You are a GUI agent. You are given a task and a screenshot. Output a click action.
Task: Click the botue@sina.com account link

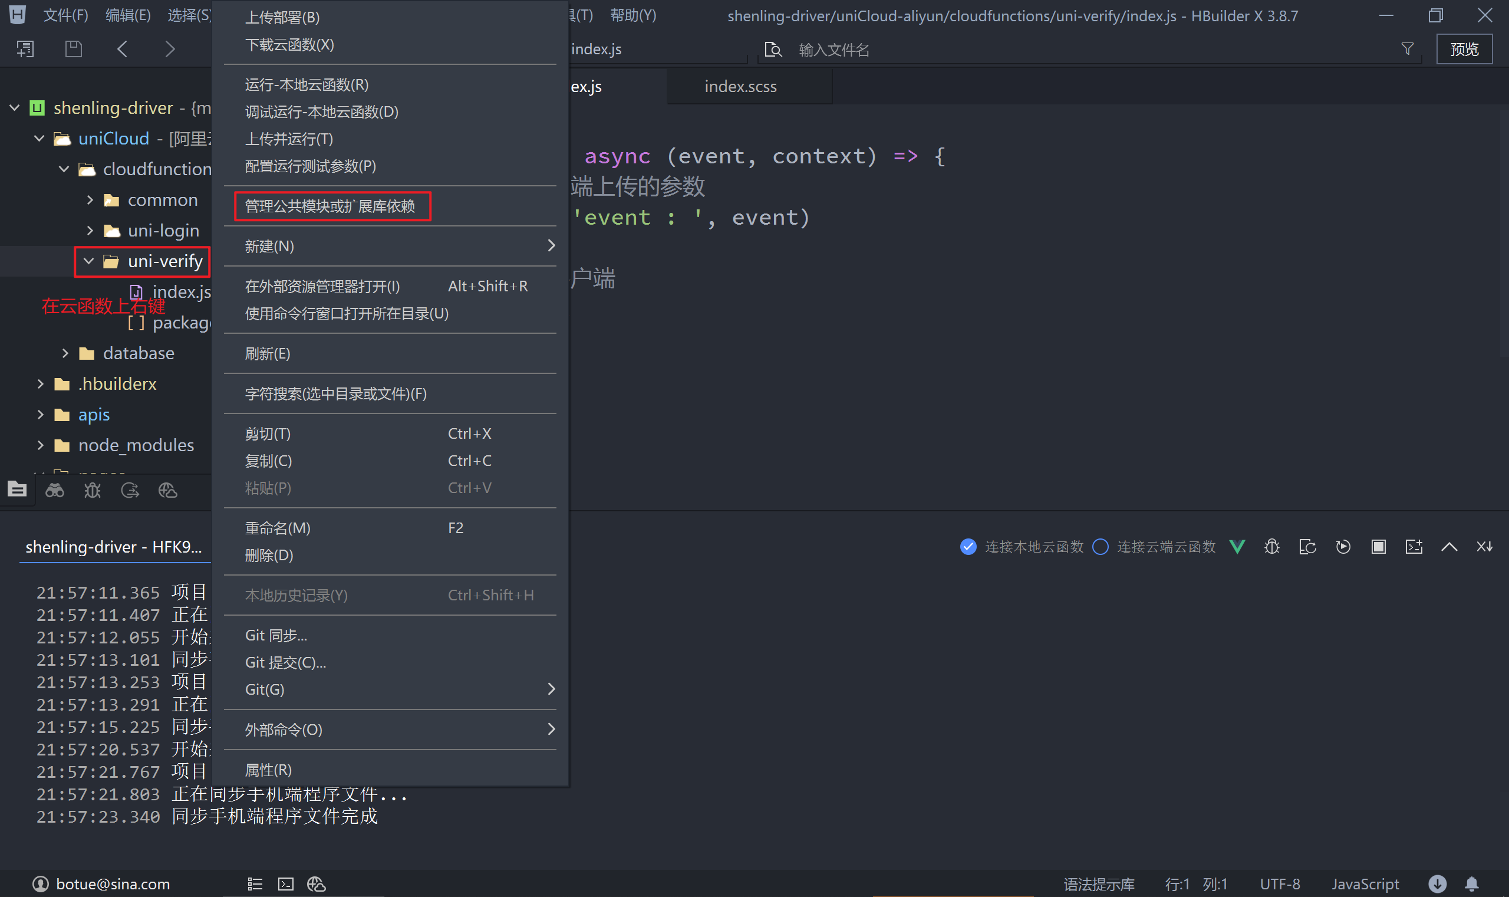coord(113,884)
